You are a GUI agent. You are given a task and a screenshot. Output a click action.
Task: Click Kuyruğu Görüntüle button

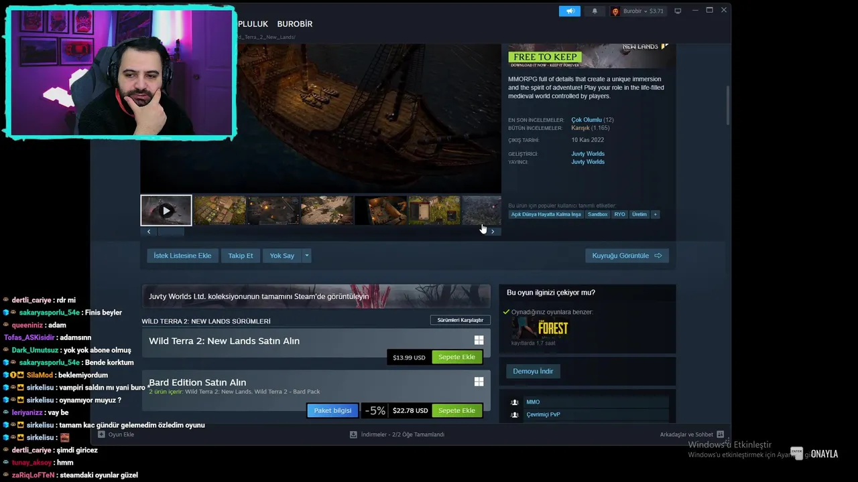[627, 256]
